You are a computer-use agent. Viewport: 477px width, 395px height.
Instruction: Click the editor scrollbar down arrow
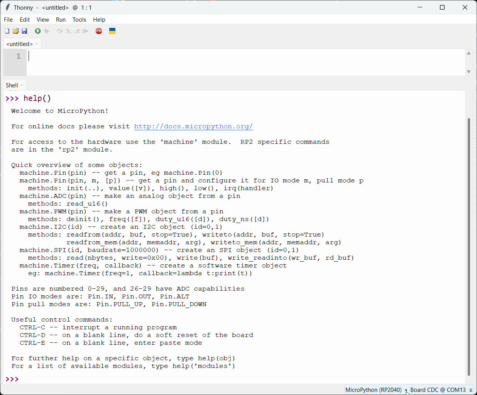click(469, 72)
